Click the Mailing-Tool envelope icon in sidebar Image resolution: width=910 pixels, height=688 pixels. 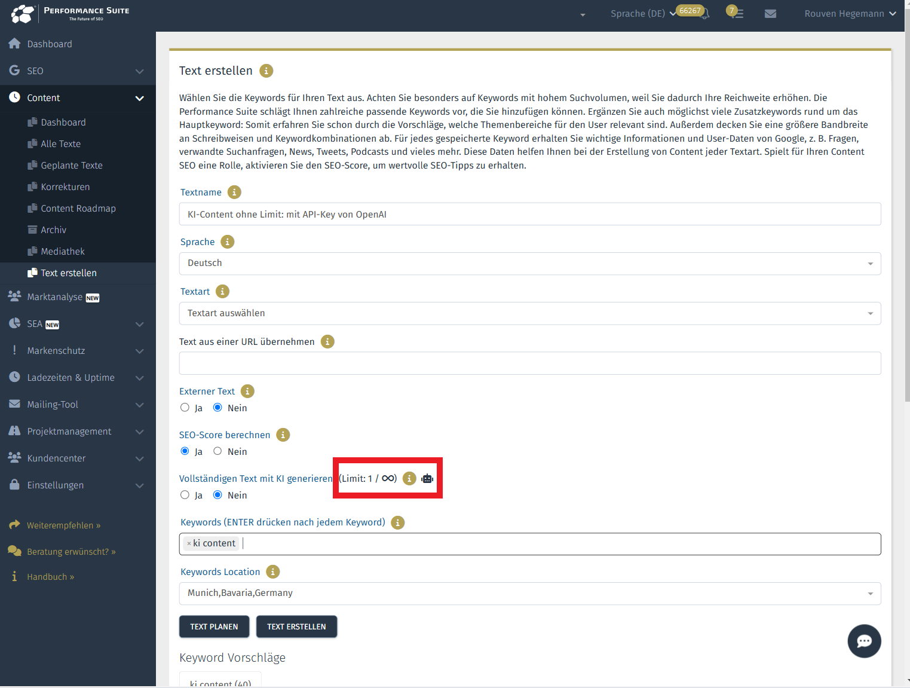[x=14, y=404]
